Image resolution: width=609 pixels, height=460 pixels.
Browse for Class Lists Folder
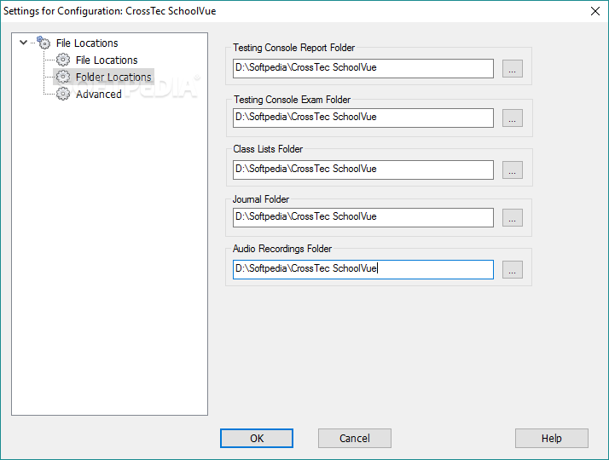pyautogui.click(x=513, y=170)
